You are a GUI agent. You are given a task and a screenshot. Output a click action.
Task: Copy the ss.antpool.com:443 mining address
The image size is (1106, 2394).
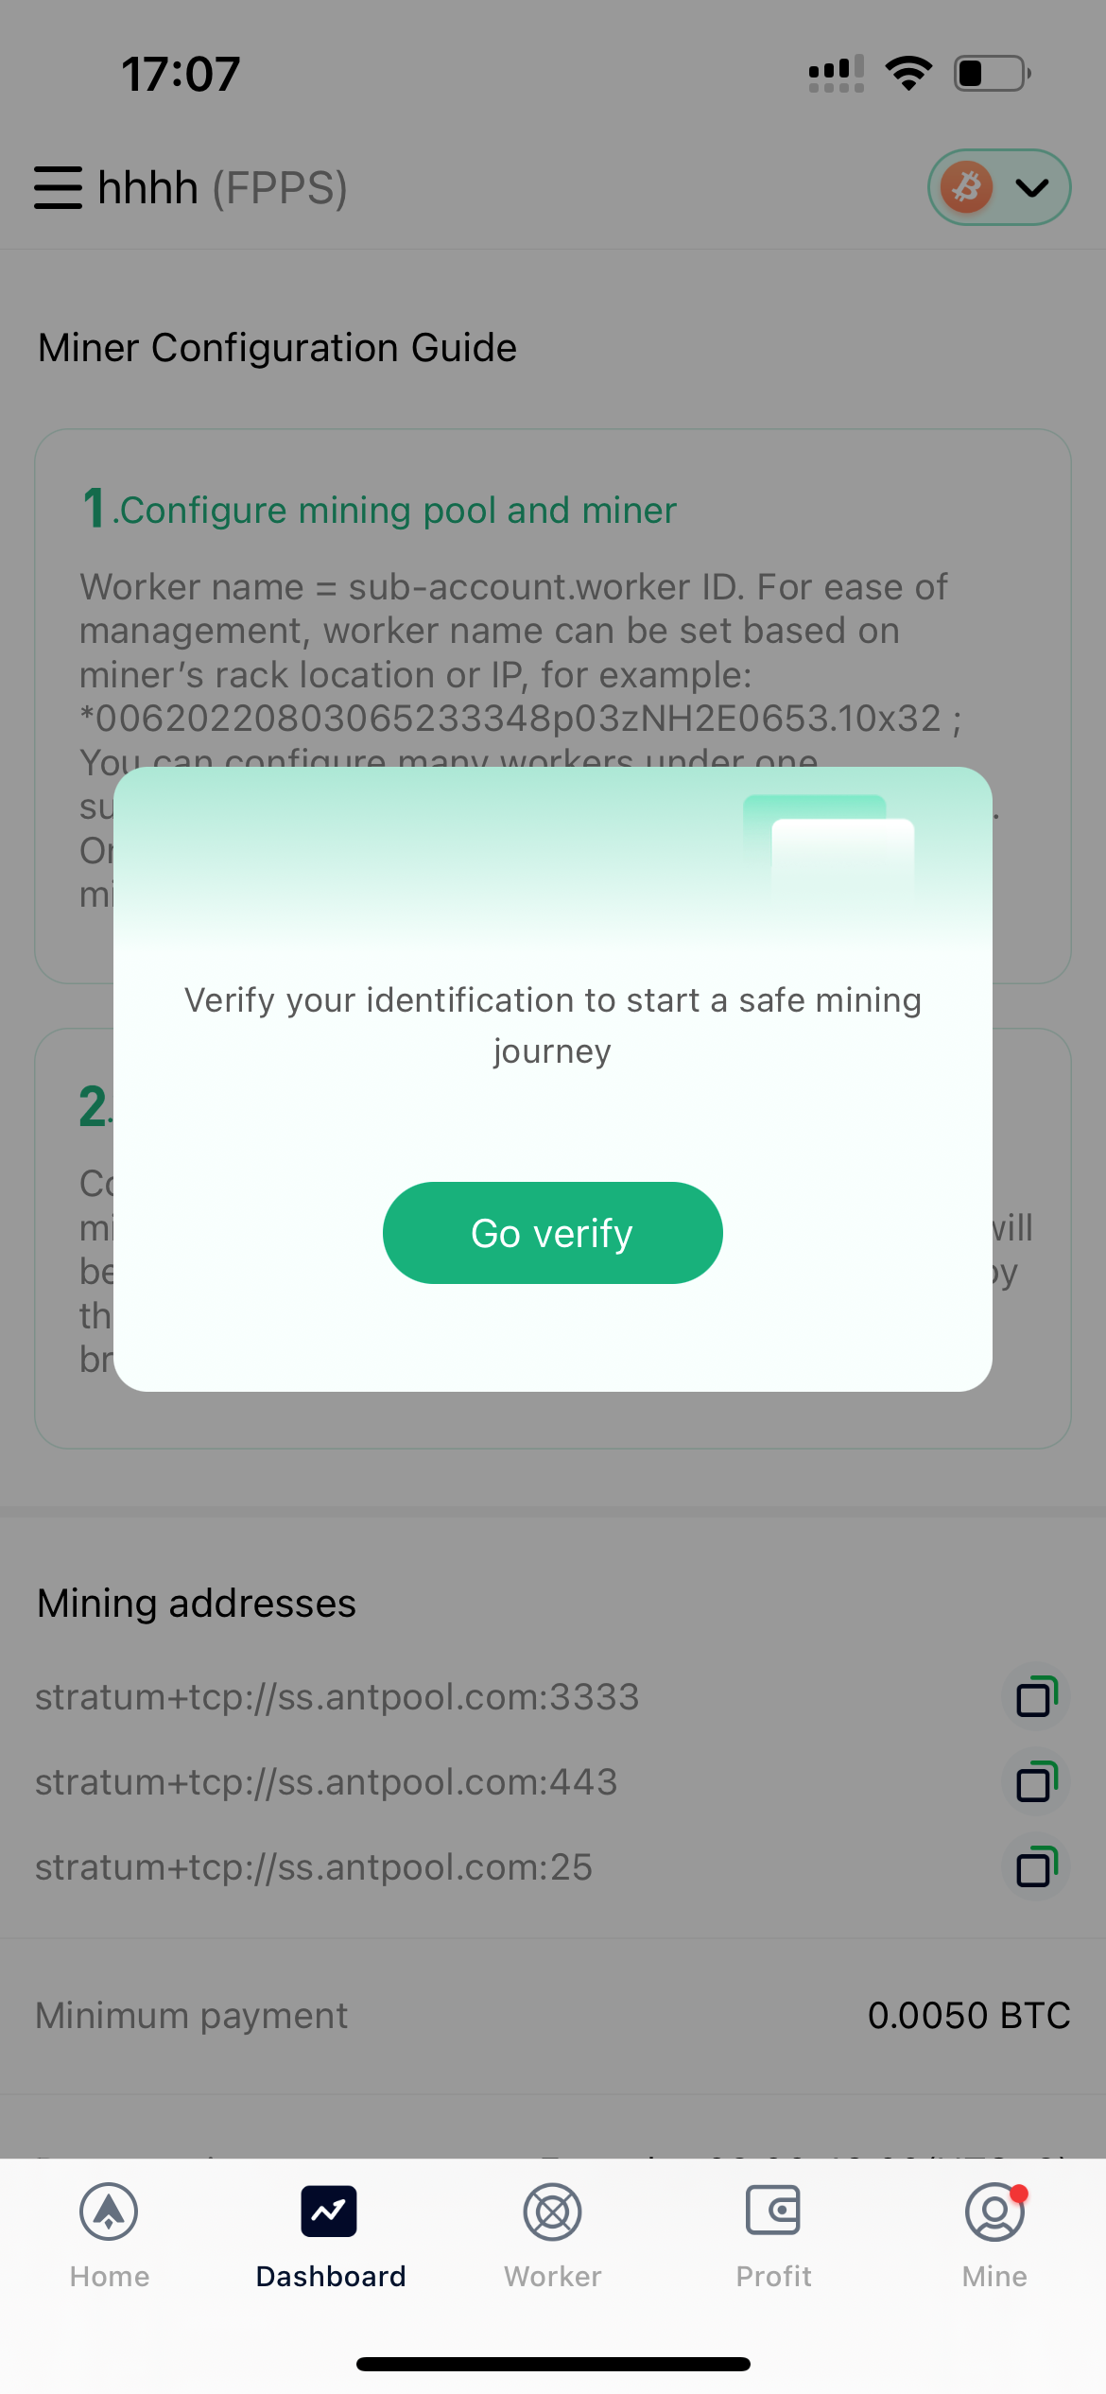(x=1036, y=1781)
